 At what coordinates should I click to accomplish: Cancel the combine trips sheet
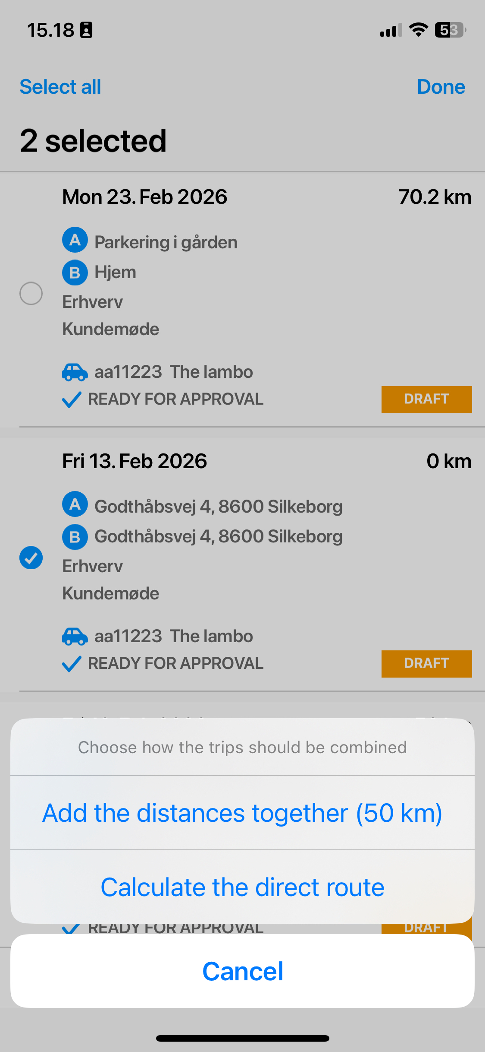point(242,971)
